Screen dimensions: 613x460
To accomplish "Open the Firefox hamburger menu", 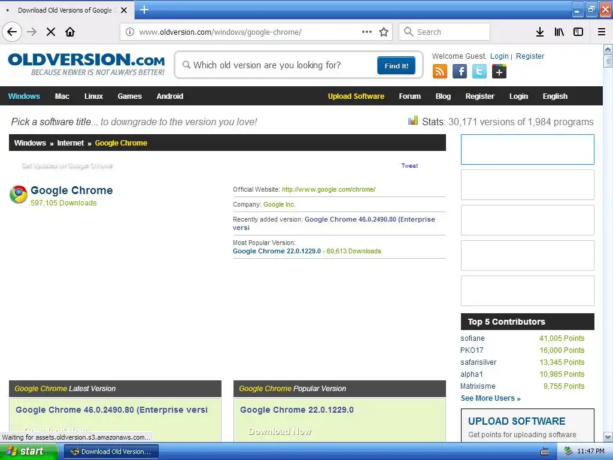I will pos(602,32).
